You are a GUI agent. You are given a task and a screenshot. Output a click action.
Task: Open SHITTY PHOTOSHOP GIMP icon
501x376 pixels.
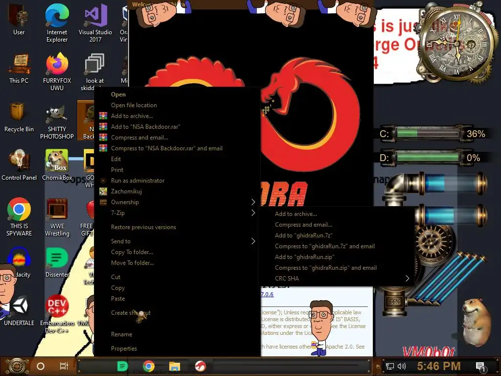[57, 121]
